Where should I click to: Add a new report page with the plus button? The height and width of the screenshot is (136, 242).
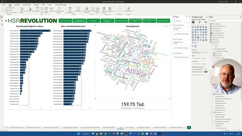point(189,128)
